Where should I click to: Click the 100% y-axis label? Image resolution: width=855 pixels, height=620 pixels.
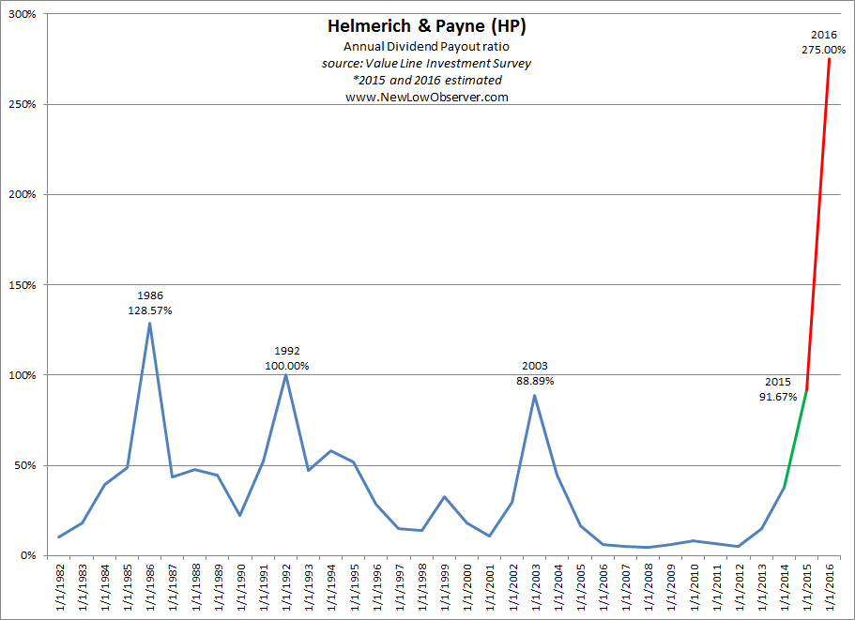23,375
